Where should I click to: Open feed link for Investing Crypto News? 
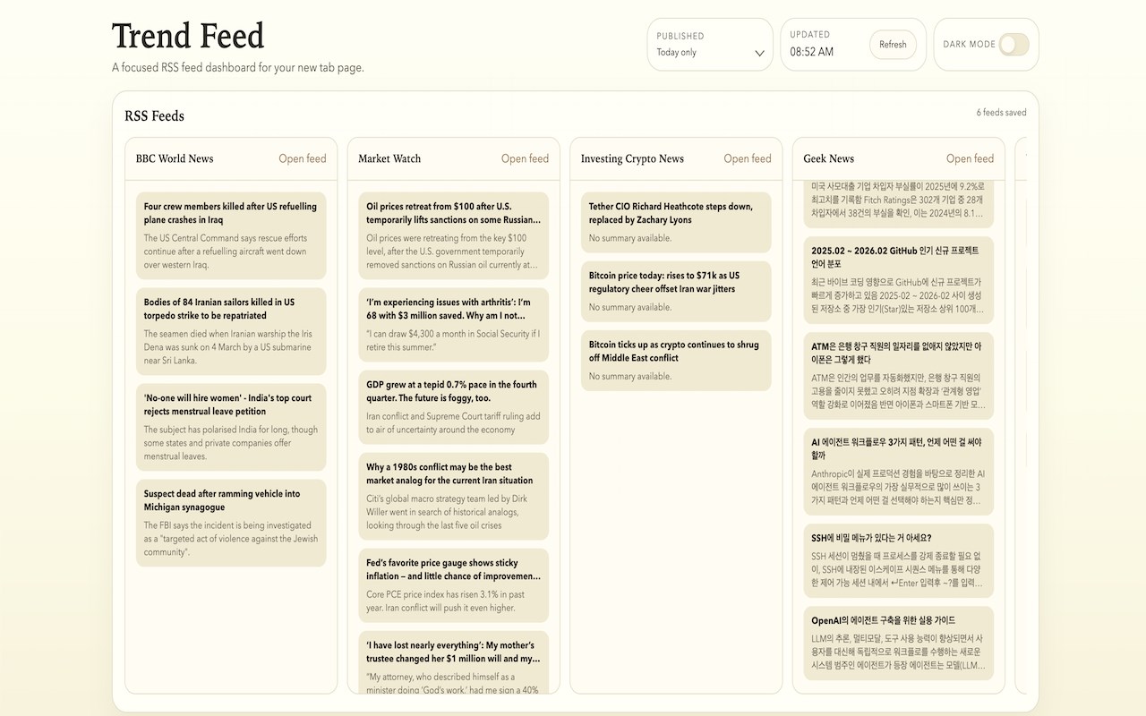[x=748, y=158]
